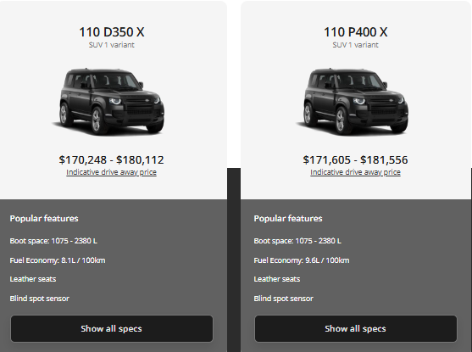Click Boot space line on P400 X card
This screenshot has height=352, width=472.
click(x=297, y=241)
